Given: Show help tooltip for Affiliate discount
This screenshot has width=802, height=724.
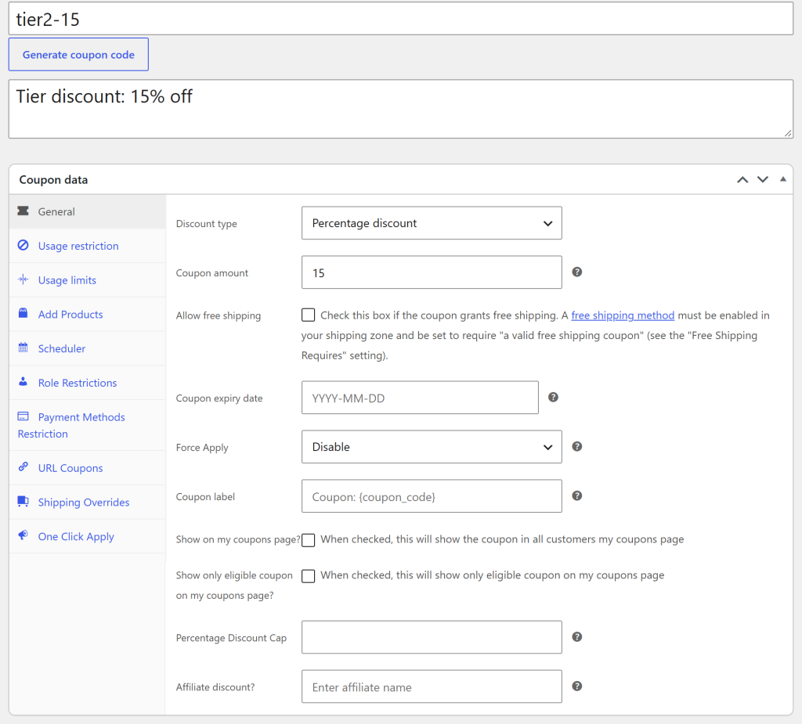Looking at the screenshot, I should point(577,686).
